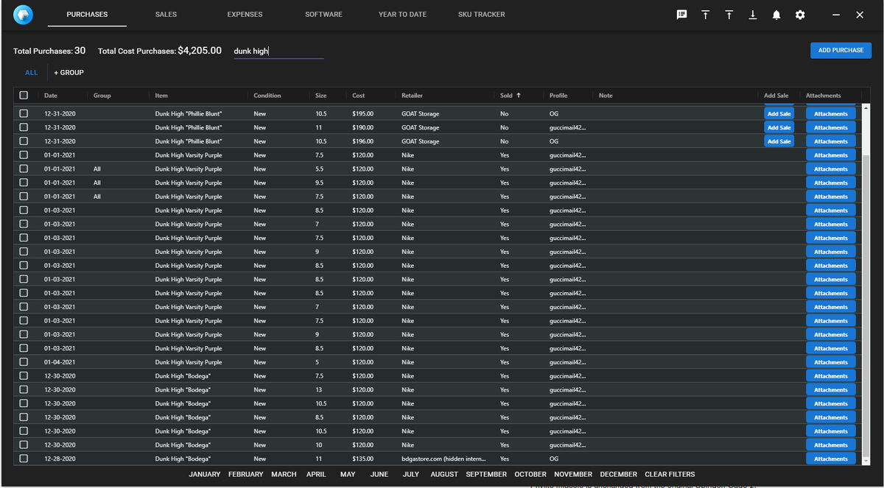Click the upload icon beside the download icon
The height and width of the screenshot is (488, 884).
(x=729, y=15)
